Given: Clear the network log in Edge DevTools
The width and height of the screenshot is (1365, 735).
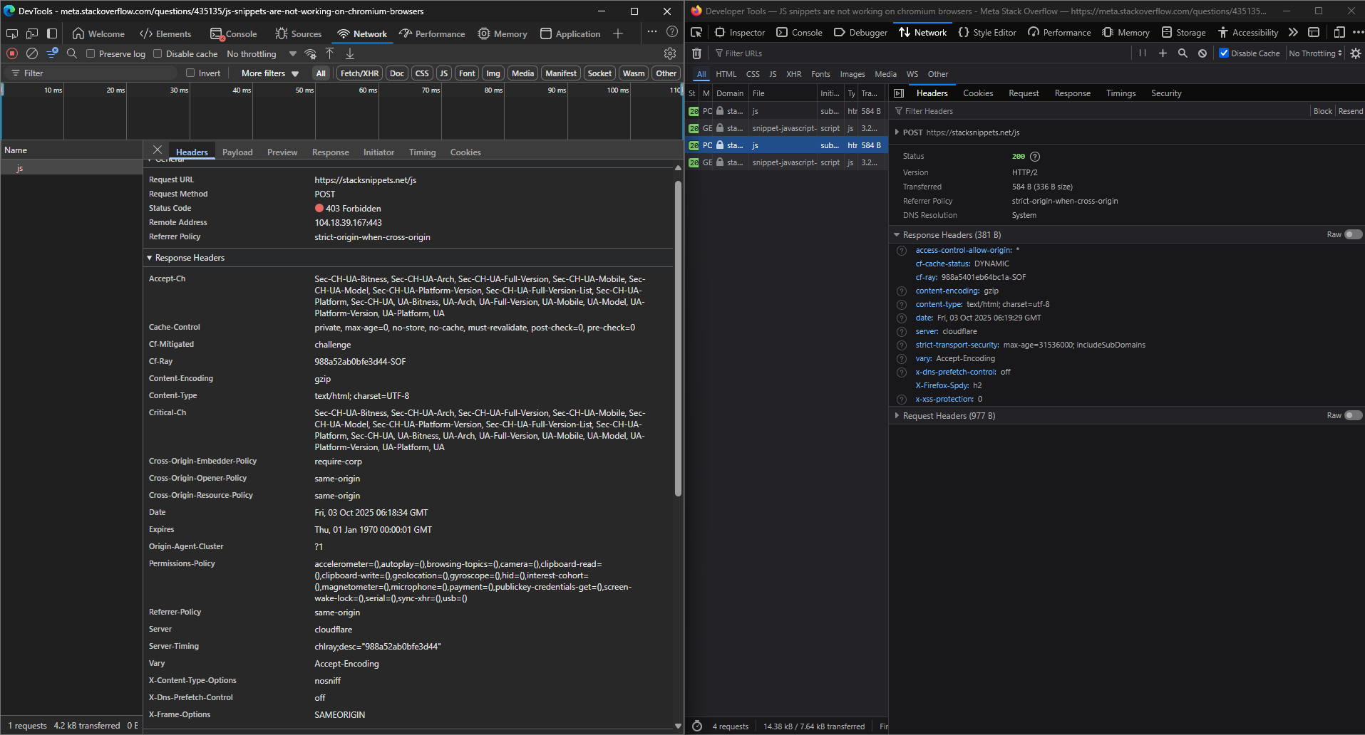Looking at the screenshot, I should click(32, 53).
